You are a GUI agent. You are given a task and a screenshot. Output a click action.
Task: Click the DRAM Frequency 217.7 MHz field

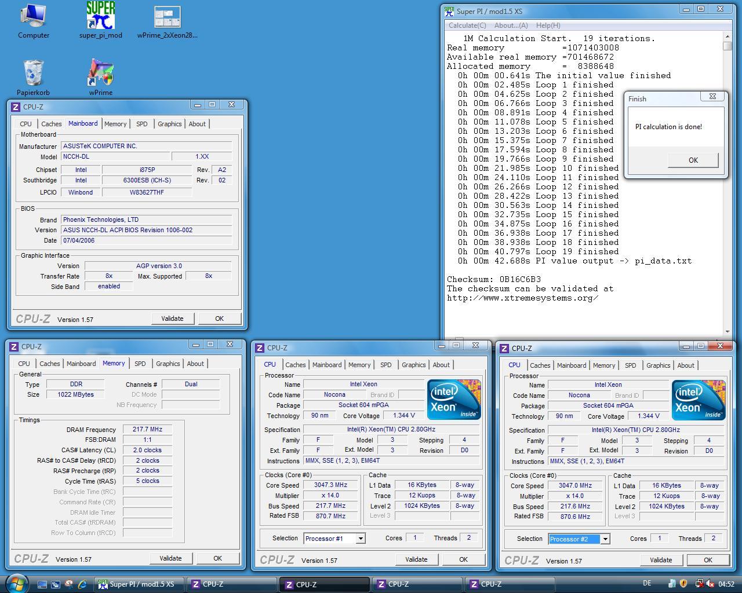tap(147, 430)
